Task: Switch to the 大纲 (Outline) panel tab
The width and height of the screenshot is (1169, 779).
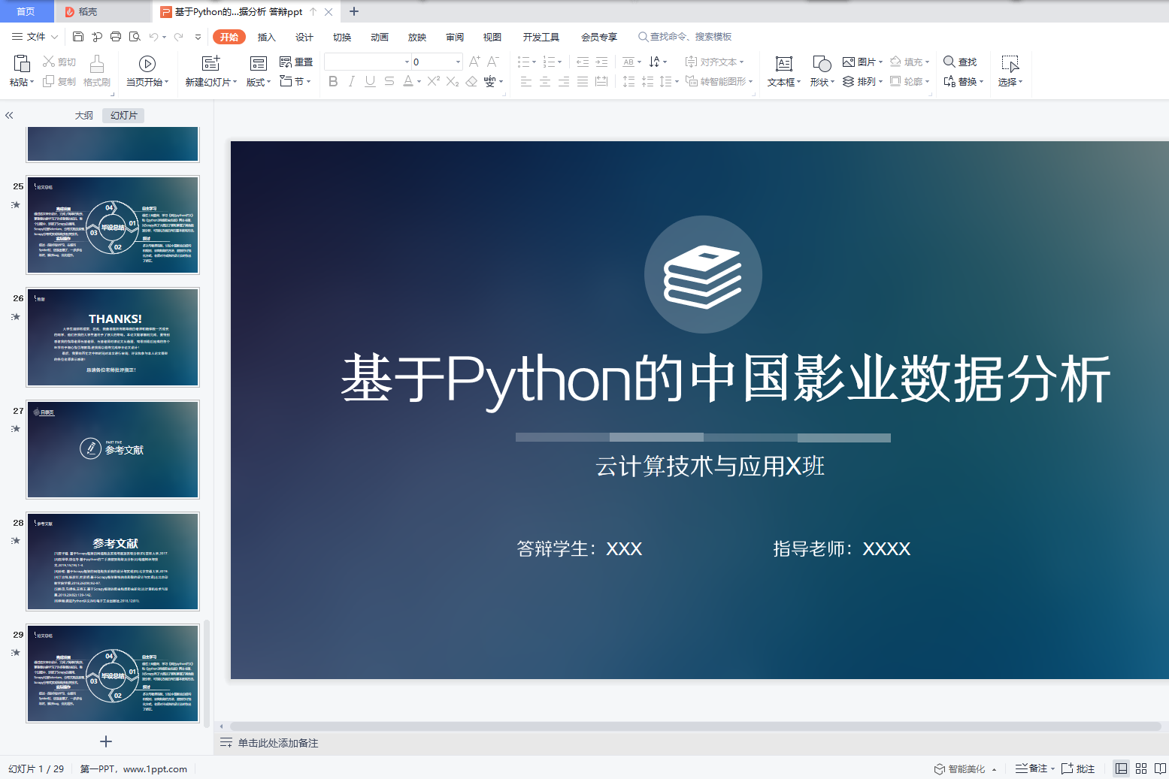Action: pos(84,115)
